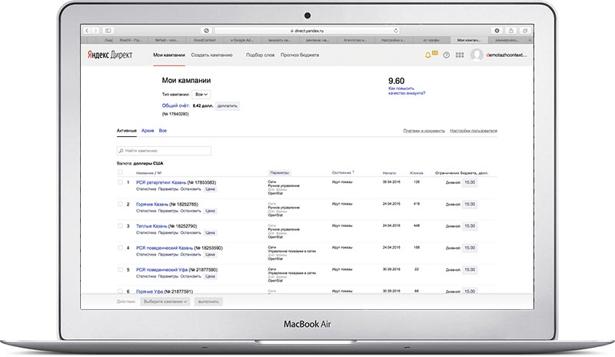Viewport: 615px width, 357px height.
Task: Open Прогноз бюджета in the top menu
Action: point(300,55)
